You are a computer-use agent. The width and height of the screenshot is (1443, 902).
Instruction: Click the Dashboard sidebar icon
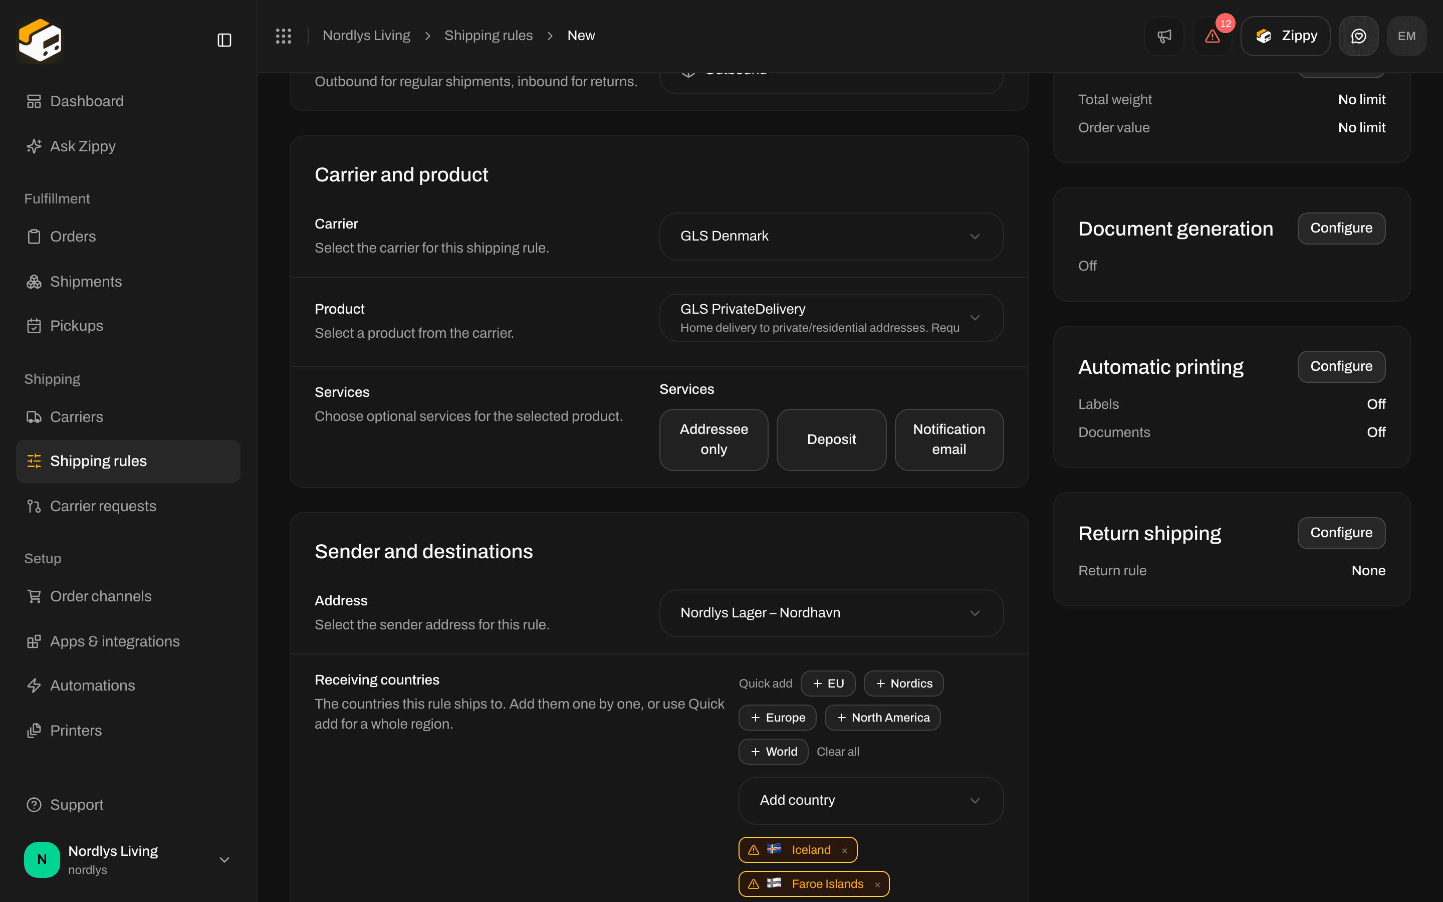click(x=34, y=101)
